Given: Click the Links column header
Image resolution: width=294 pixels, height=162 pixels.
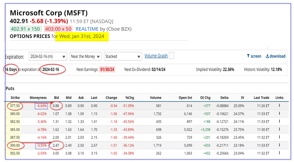Looking at the screenshot, I should click(279, 98).
